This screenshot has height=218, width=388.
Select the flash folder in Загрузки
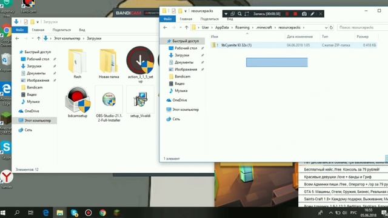coord(78,64)
